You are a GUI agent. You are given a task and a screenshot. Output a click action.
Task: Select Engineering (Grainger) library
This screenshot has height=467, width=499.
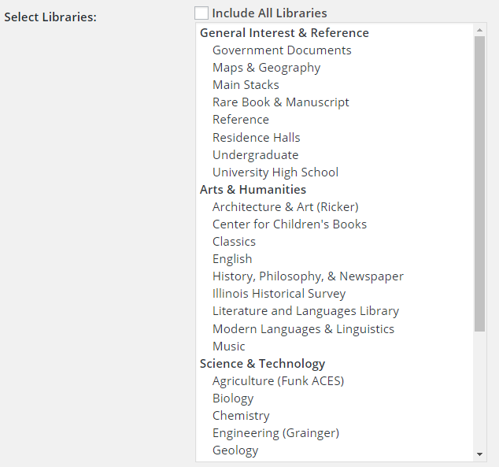[275, 433]
